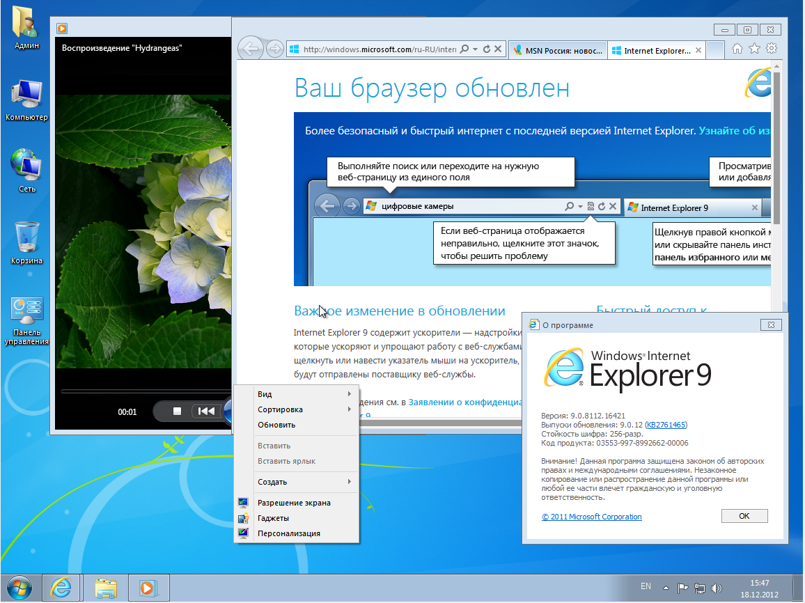Open a new blank tab in IE
805x603 pixels.
[715, 50]
